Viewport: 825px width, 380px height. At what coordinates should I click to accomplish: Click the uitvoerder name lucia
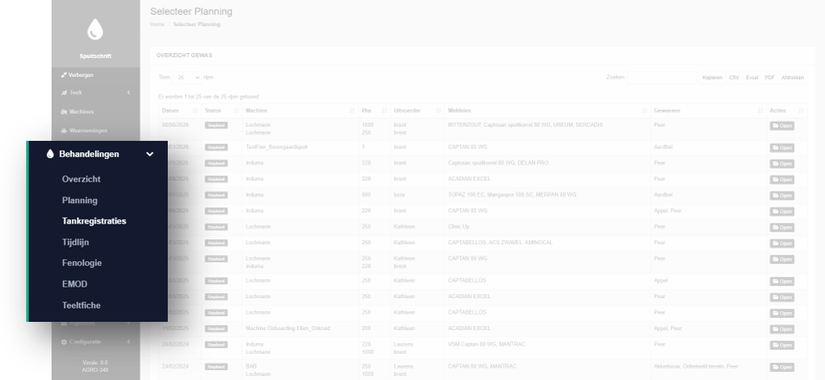click(399, 195)
